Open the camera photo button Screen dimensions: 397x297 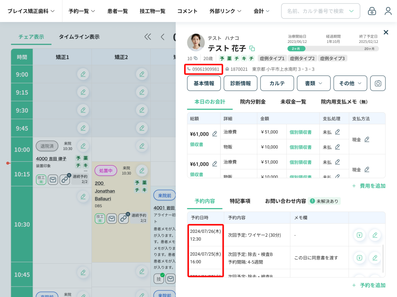(378, 83)
